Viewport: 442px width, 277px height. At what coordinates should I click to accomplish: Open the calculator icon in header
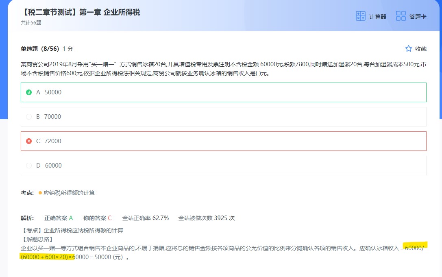[360, 16]
